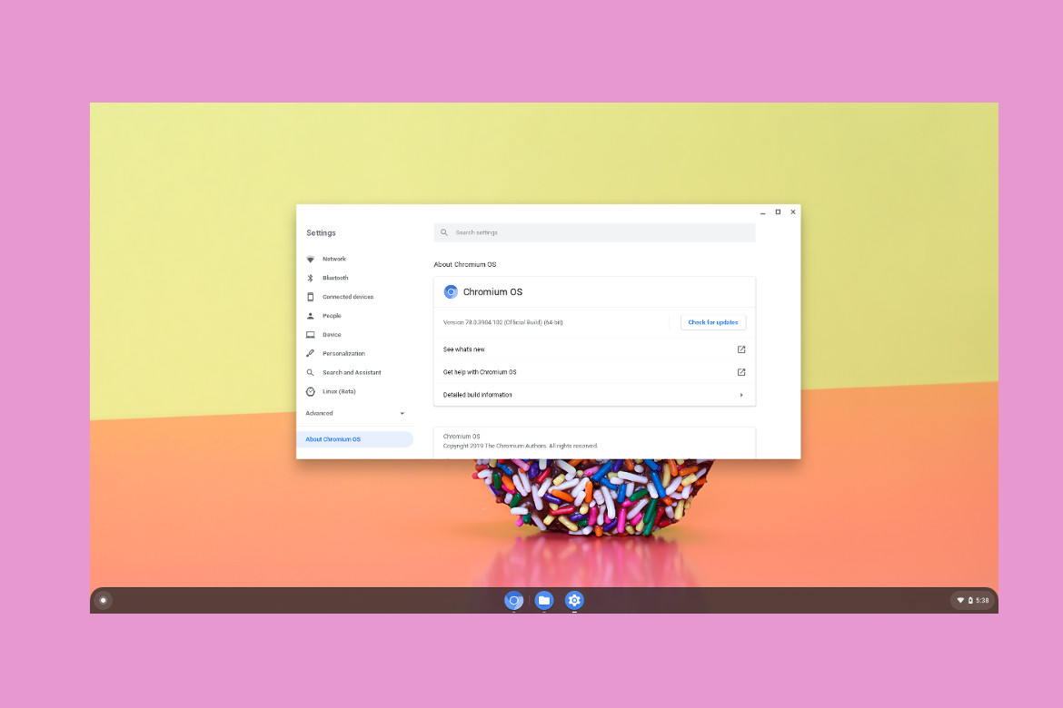Click the Network wifi icon in sidebar
The image size is (1063, 708).
pos(311,260)
